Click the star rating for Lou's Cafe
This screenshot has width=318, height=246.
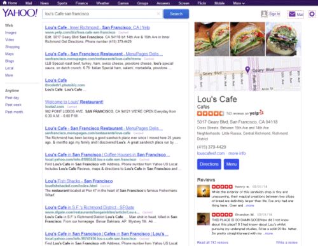point(211,113)
